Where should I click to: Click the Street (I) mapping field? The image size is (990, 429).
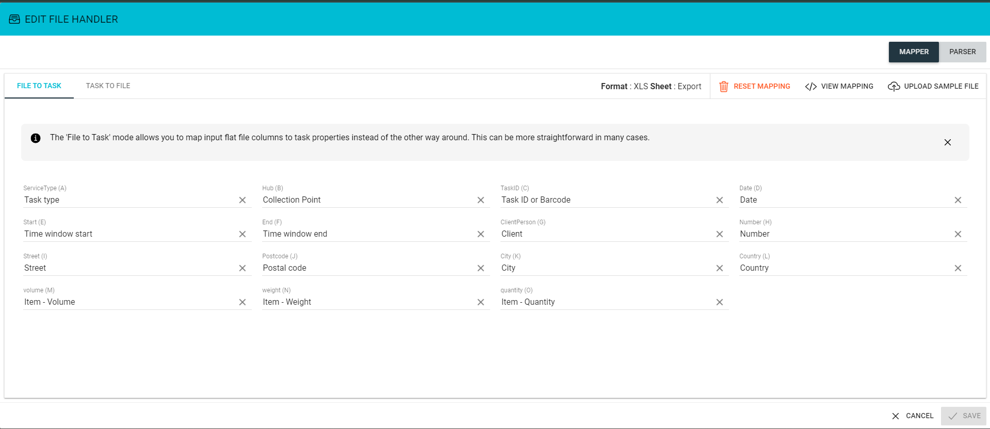[x=129, y=268]
